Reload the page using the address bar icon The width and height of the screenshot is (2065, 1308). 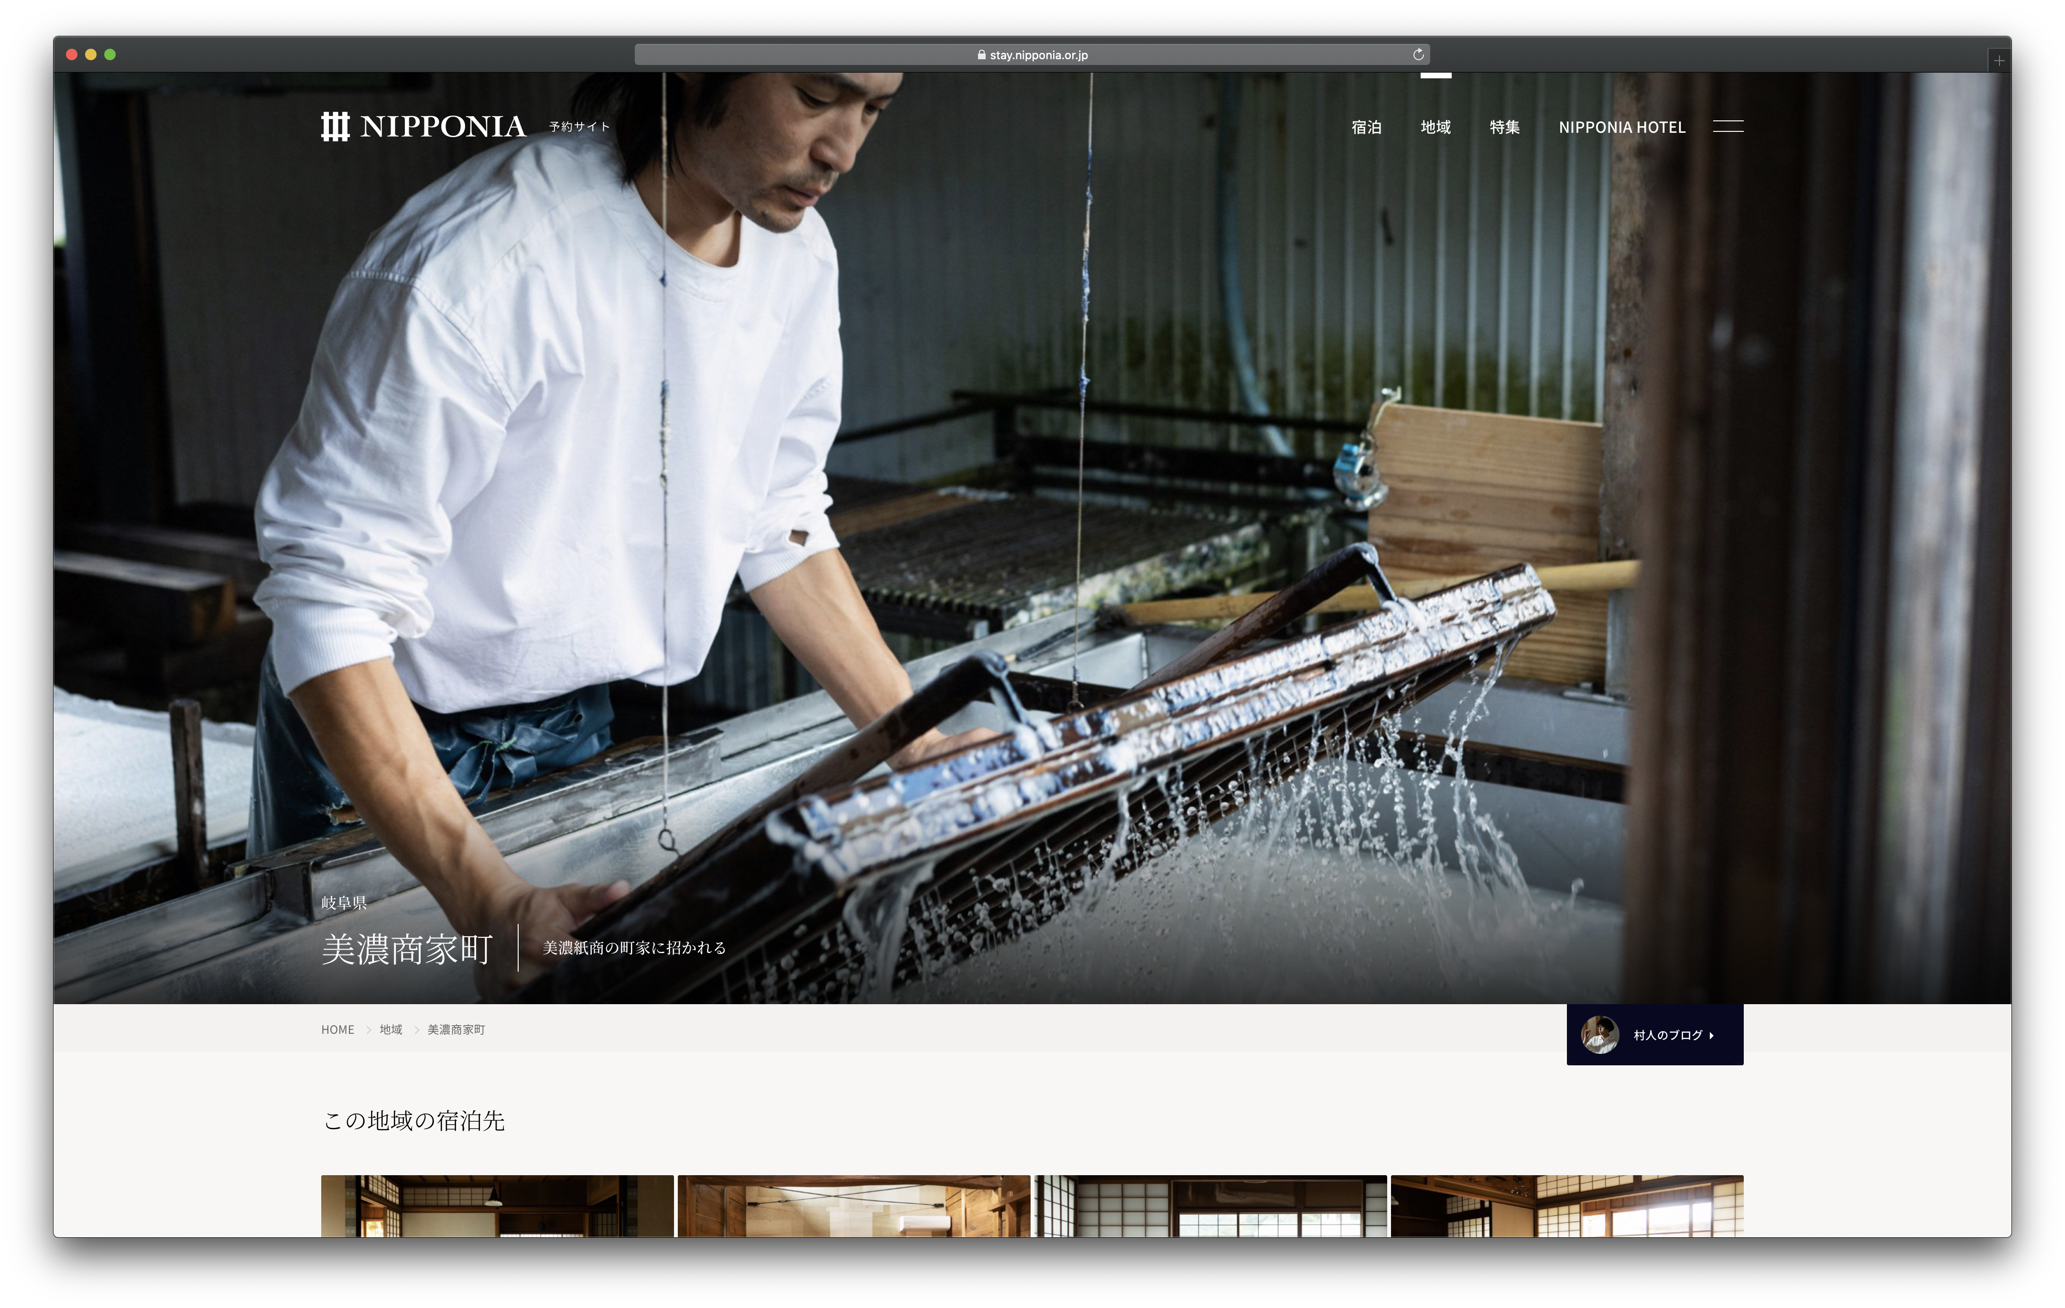point(1418,55)
